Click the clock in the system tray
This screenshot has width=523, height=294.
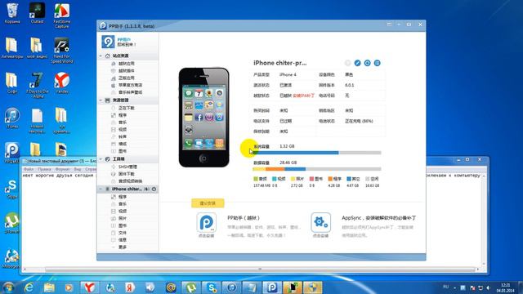(x=505, y=287)
